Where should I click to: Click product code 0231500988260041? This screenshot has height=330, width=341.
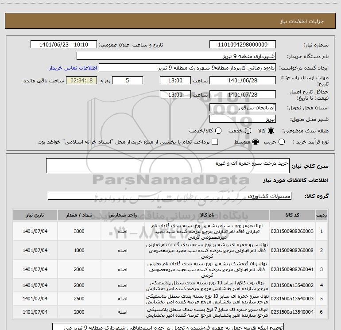coord(292,269)
